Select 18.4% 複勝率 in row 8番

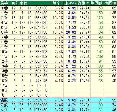click(84, 42)
